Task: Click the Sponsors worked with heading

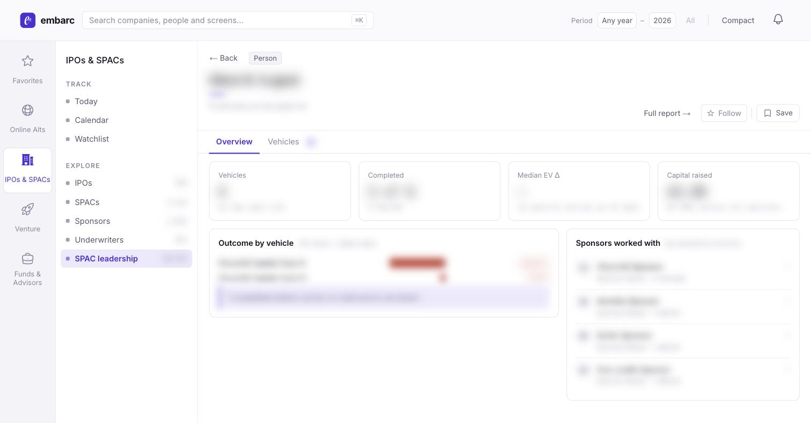Action: [618, 243]
